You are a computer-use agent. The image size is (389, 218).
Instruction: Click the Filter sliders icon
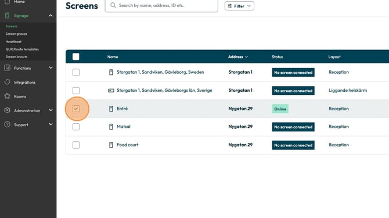[x=230, y=6]
